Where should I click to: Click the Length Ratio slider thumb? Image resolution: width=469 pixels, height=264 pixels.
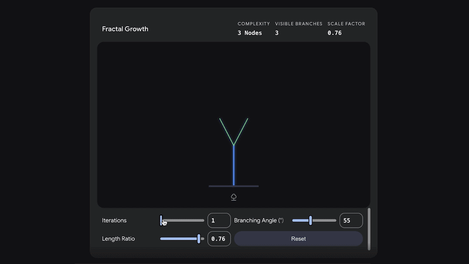click(199, 239)
